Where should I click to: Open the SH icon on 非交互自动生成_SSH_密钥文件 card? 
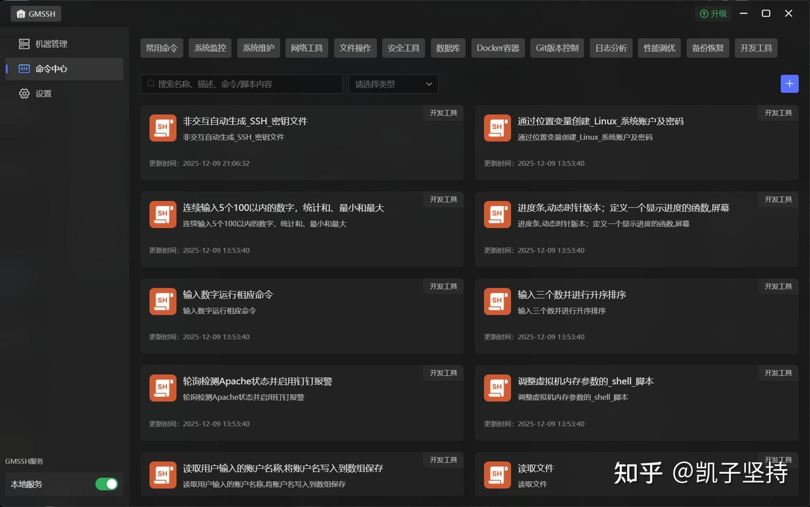163,128
